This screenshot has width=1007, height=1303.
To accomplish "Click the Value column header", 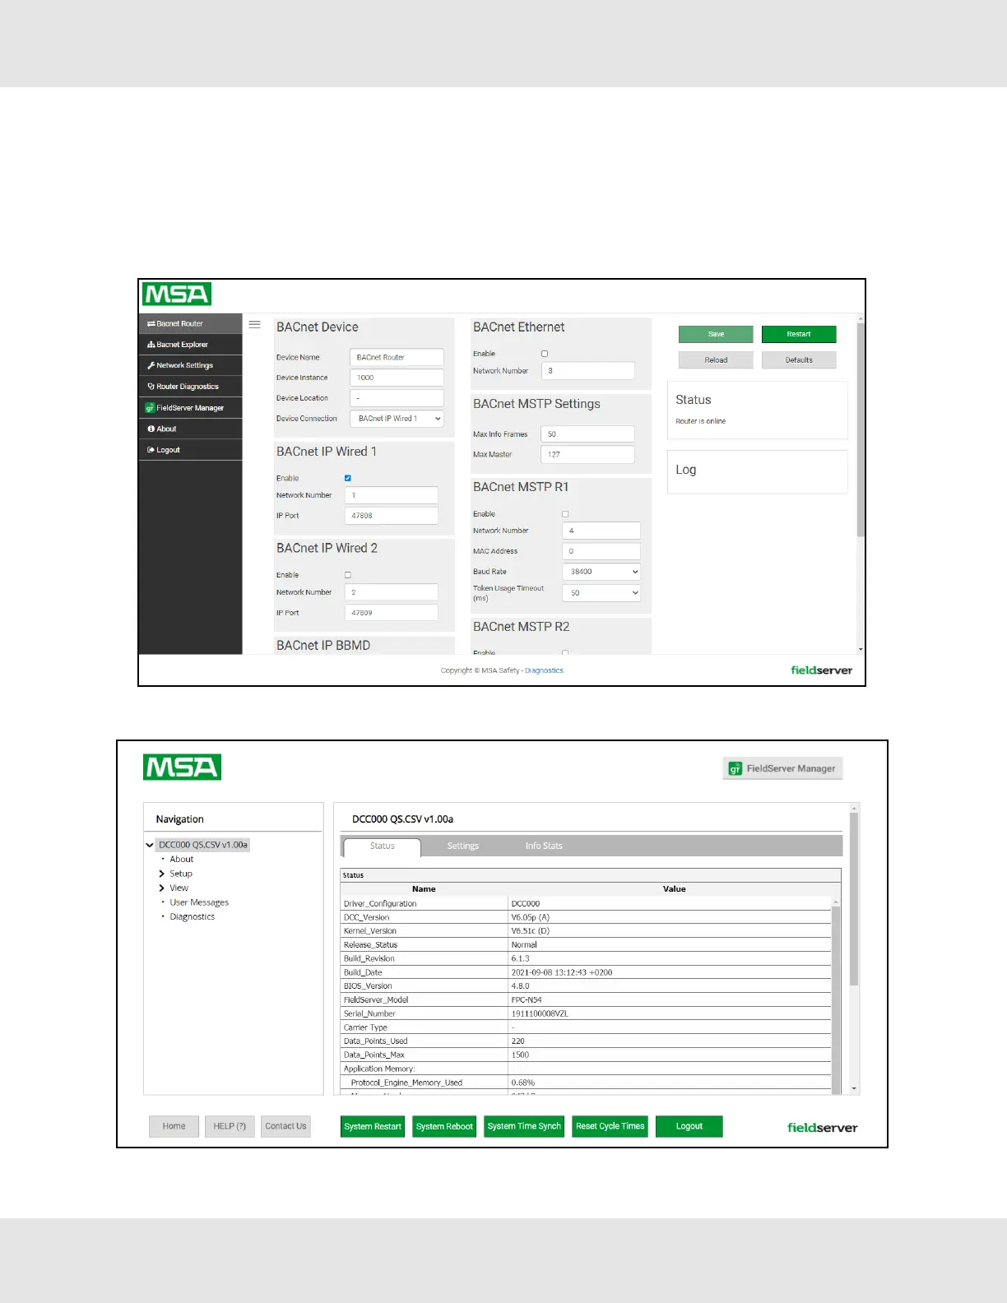I will coord(675,889).
